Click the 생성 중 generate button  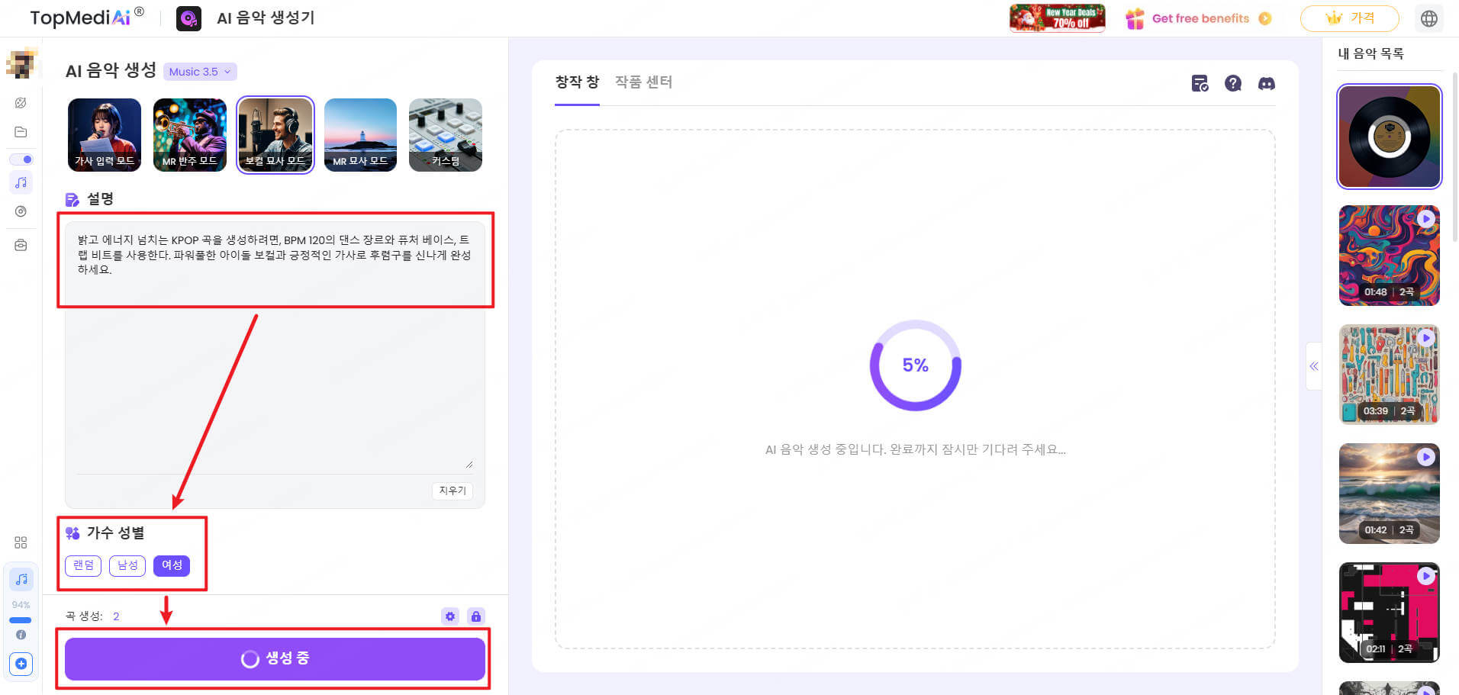pos(275,658)
